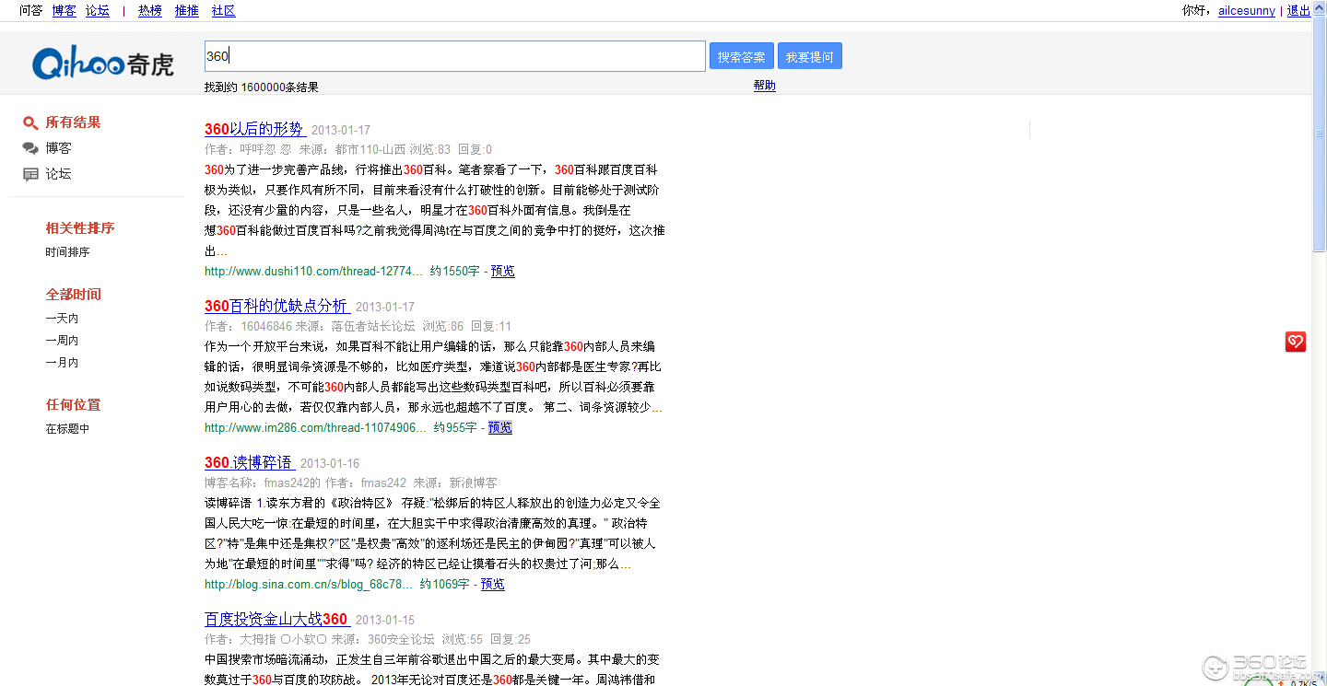Open 社区 in the top navigation
The width and height of the screenshot is (1327, 686).
224,11
